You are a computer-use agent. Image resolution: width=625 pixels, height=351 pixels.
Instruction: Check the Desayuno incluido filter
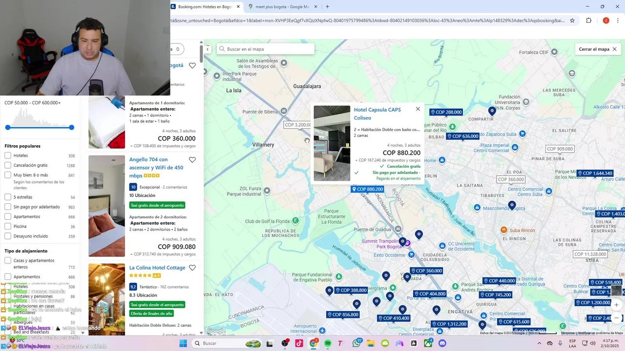tap(8, 236)
